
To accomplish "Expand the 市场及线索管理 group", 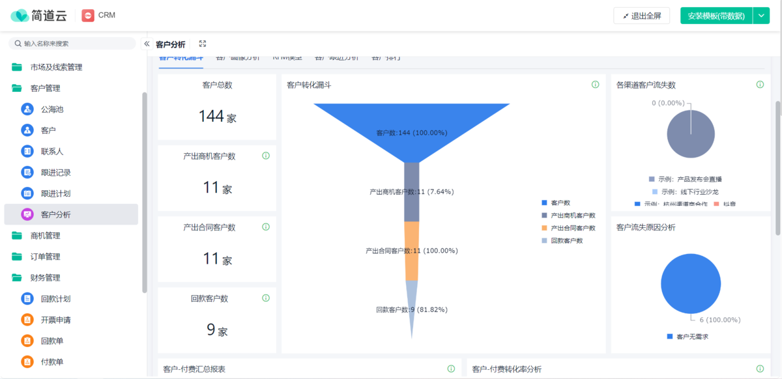I will (71, 67).
